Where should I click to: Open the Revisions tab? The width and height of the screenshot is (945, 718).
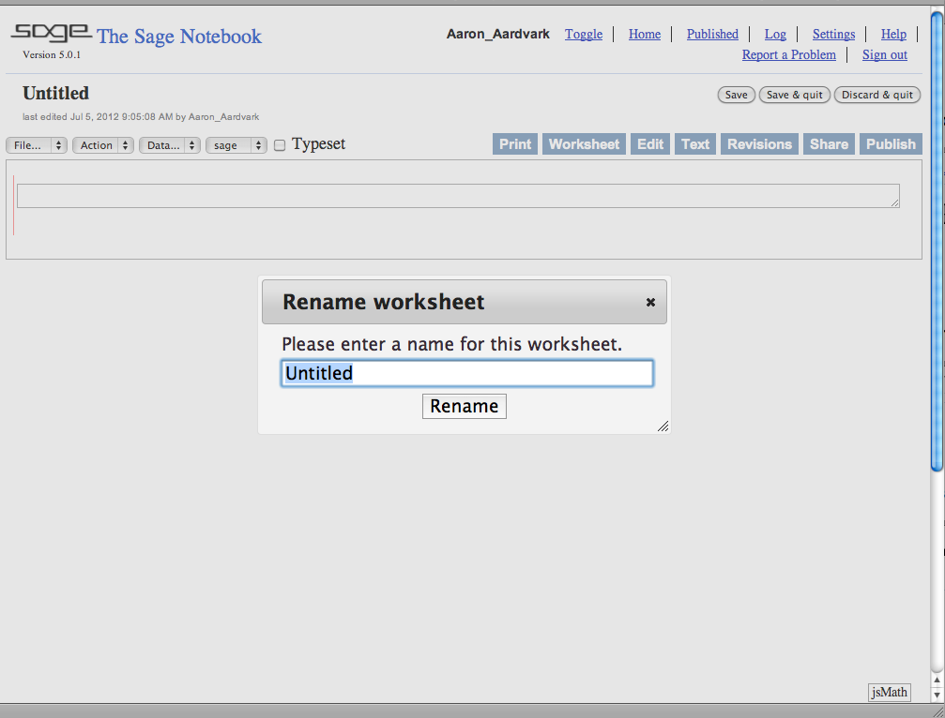coord(759,144)
